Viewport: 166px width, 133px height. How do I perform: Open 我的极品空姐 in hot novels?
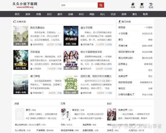(125, 82)
